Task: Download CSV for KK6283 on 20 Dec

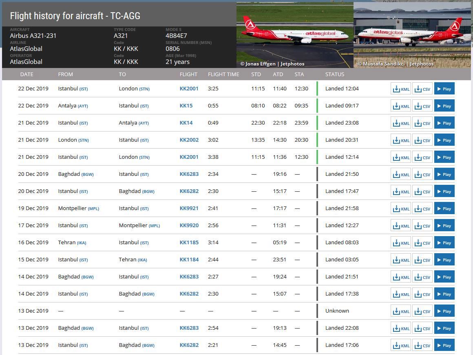Action: coord(422,174)
